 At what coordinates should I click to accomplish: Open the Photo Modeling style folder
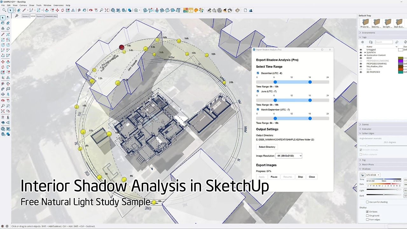coord(365,23)
